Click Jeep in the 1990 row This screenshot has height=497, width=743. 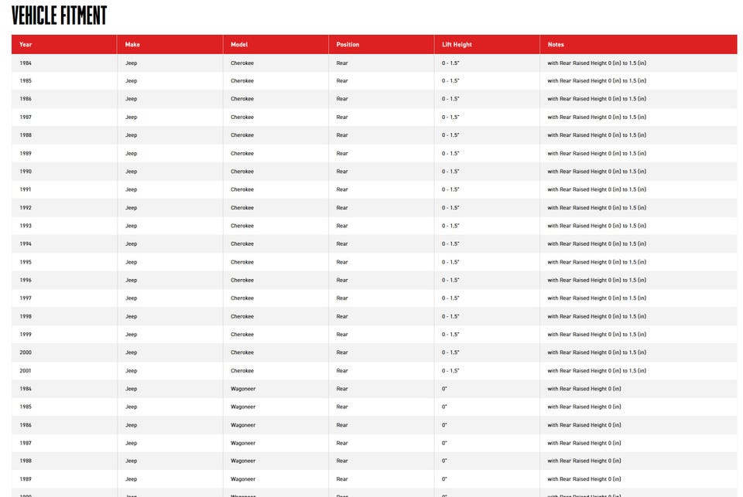click(132, 172)
